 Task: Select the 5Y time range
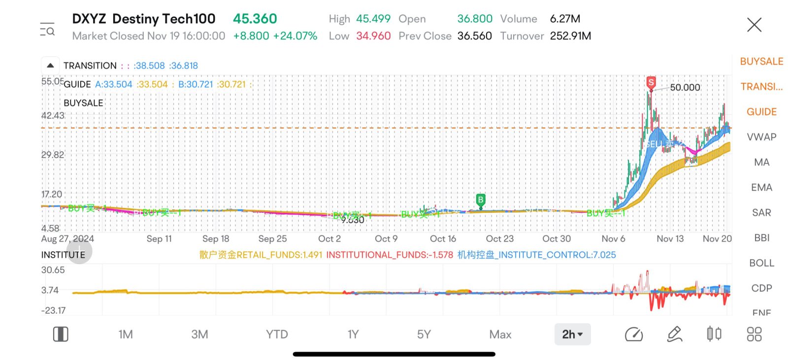(x=424, y=334)
